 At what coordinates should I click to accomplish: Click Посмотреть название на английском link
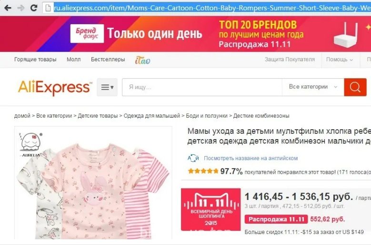[x=251, y=158]
